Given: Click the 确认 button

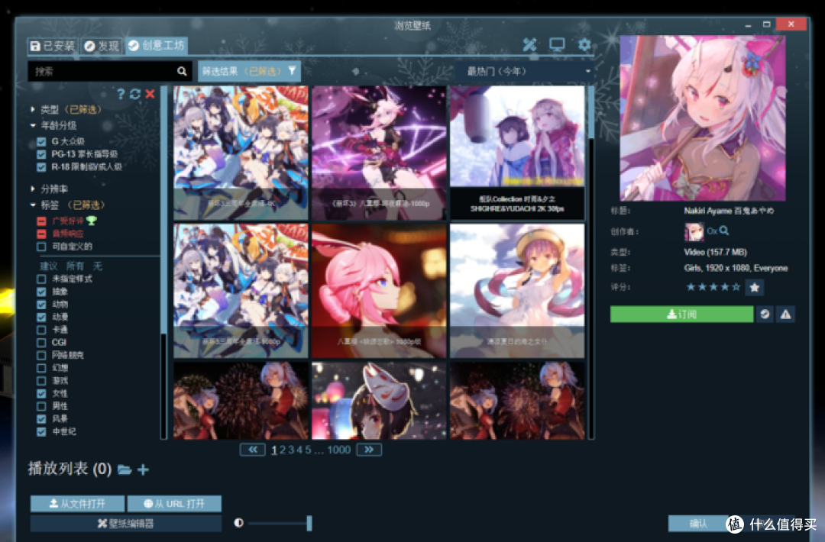Looking at the screenshot, I should [x=698, y=523].
